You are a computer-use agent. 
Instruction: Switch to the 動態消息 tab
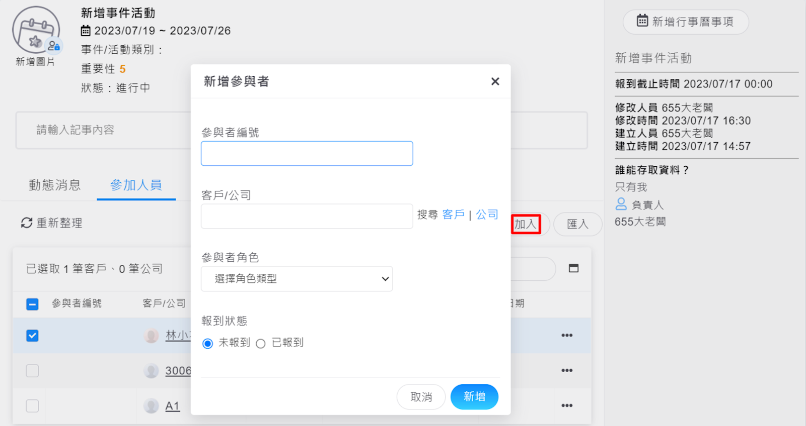54,185
